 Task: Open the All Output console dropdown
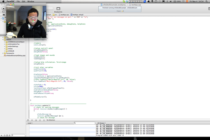(101, 123)
